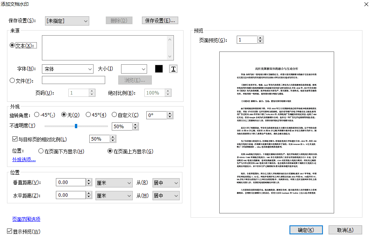This screenshot has width=371, height=244.
Task: Open the 字体 font dropdown
Action: (68, 69)
